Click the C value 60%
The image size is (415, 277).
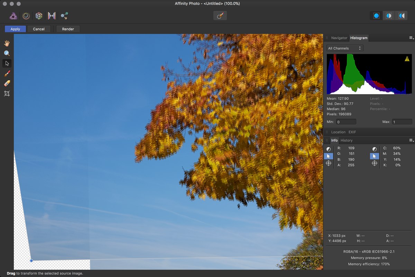click(397, 148)
